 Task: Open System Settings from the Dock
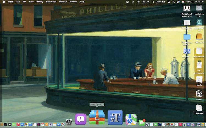(x=69, y=122)
